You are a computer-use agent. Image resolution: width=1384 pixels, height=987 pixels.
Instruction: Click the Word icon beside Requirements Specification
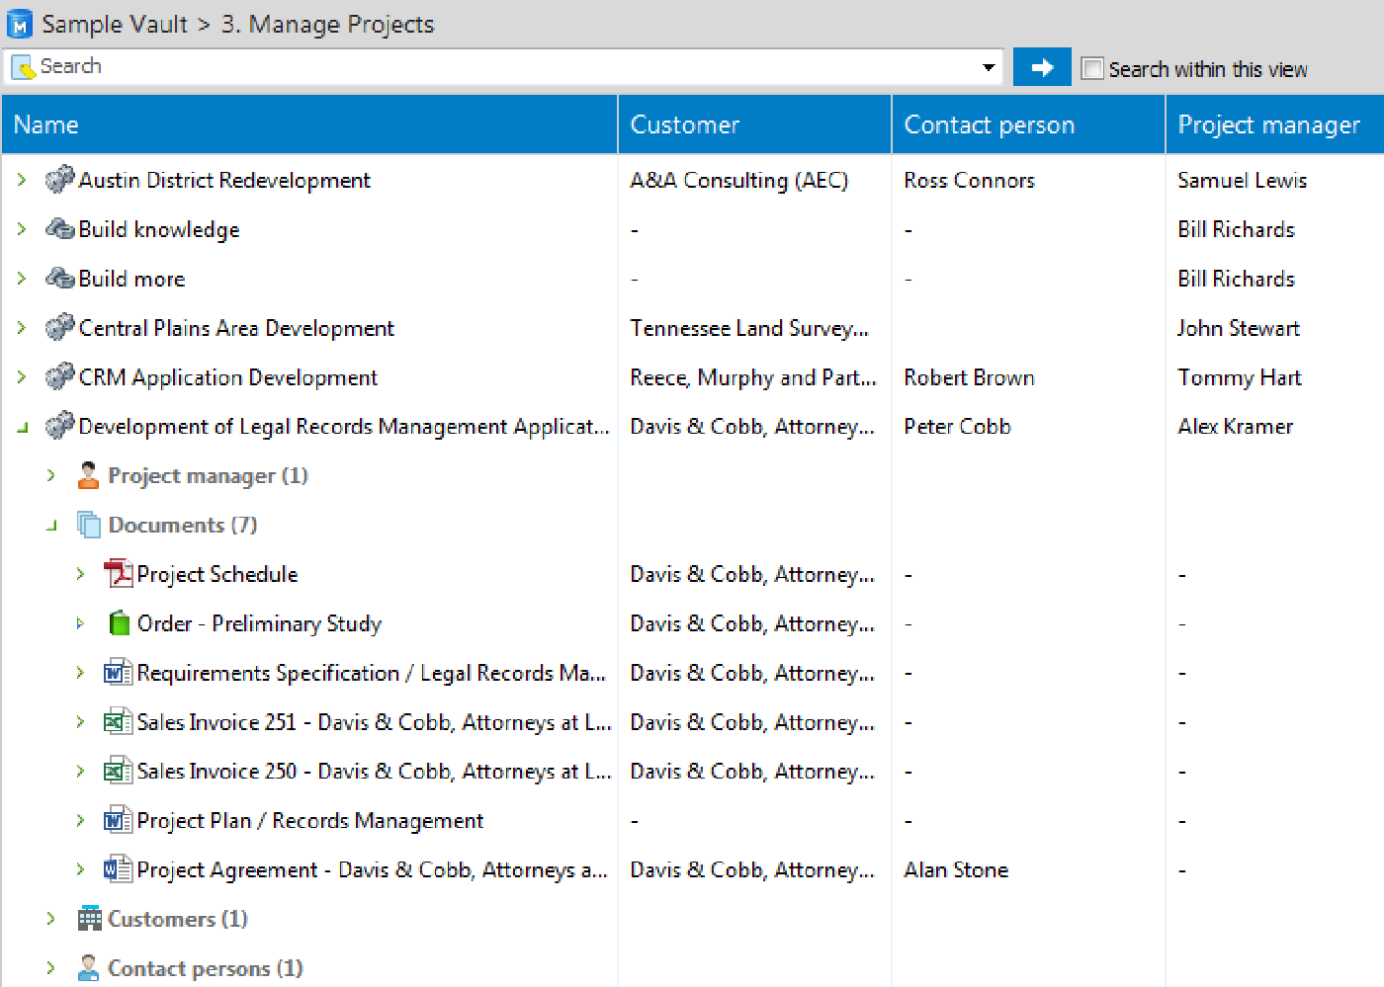118,673
